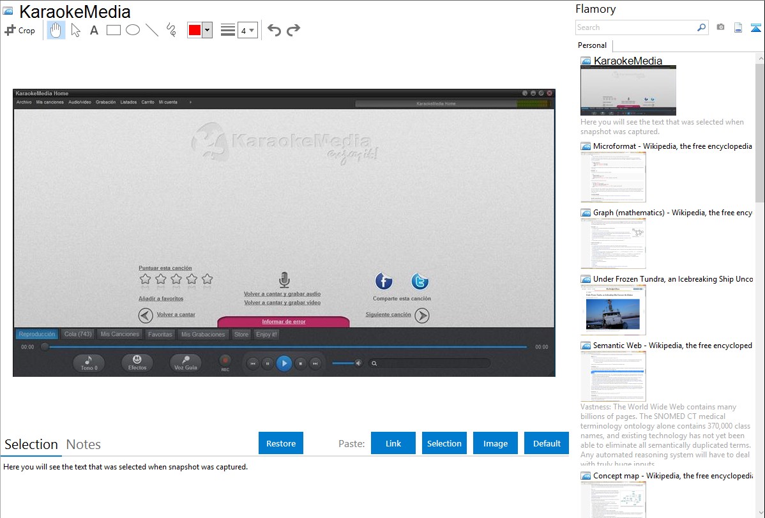Viewport: 765px width, 518px height.
Task: Open the Semantic Web snapshot title
Action: (672, 345)
